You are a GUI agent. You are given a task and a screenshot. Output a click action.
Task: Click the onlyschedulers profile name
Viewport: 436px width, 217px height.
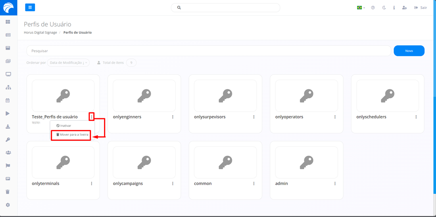point(371,117)
